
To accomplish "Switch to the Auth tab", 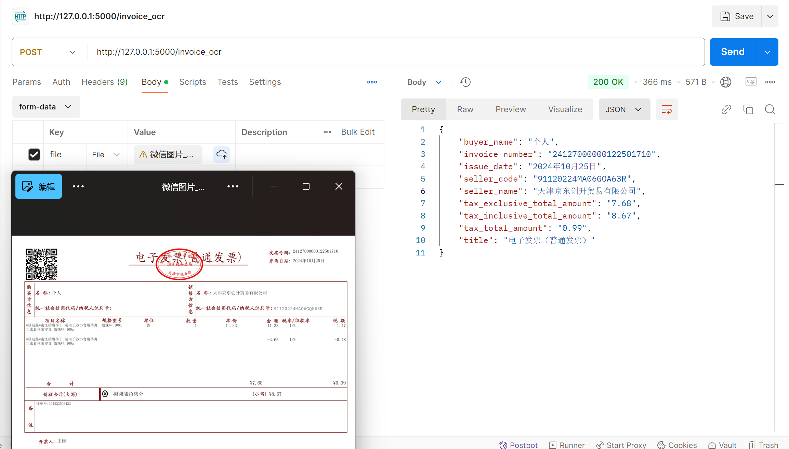I will pos(61,82).
